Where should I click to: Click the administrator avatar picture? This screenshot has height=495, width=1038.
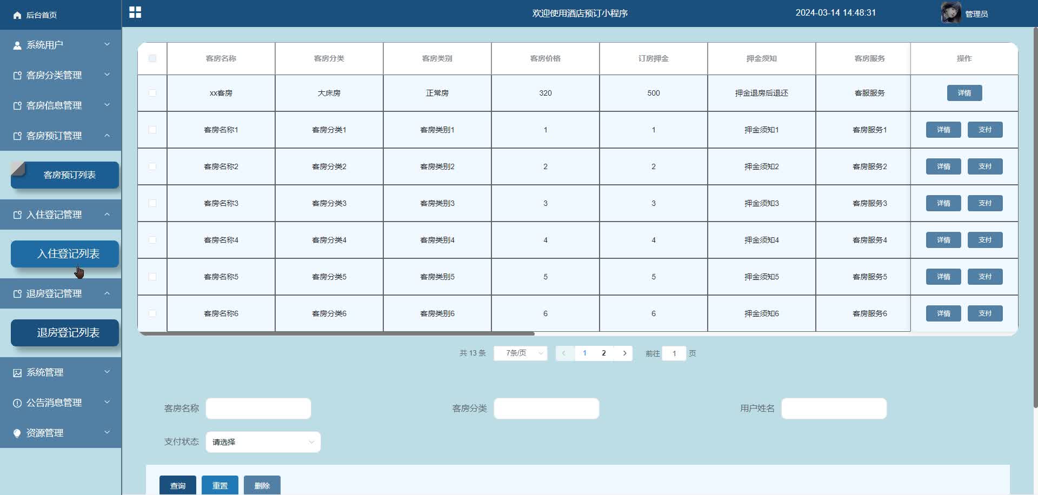(x=951, y=13)
